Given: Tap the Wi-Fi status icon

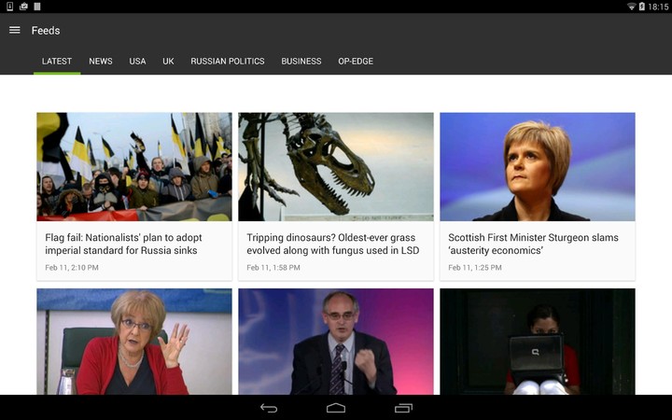Looking at the screenshot, I should tap(631, 7).
